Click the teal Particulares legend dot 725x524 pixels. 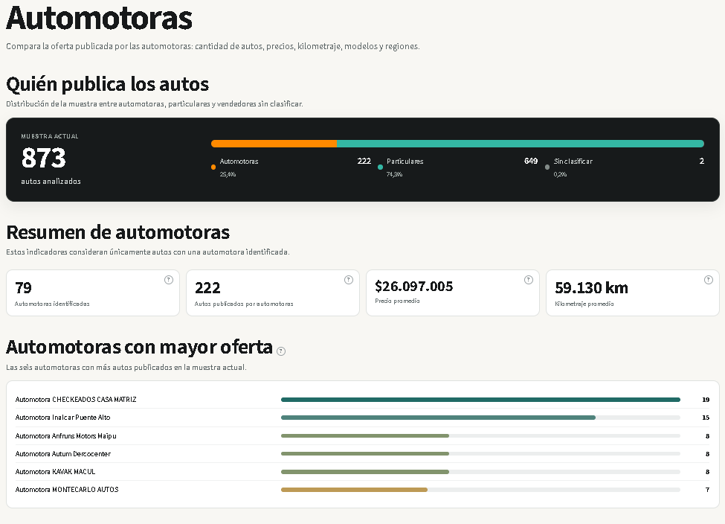[x=380, y=167]
